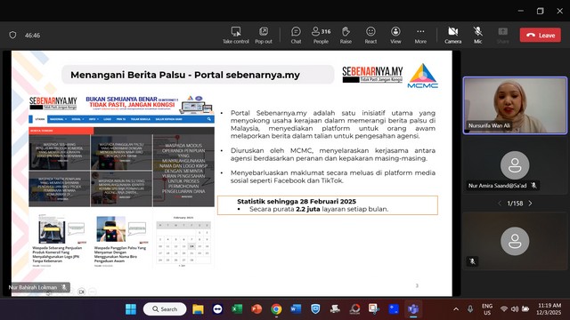Click the shield meeting security icon
This screenshot has height=320, width=570.
pos(12,36)
